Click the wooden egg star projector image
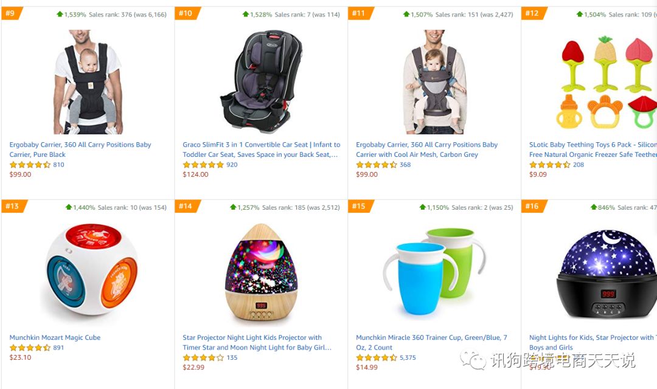657x389 pixels. (x=261, y=272)
